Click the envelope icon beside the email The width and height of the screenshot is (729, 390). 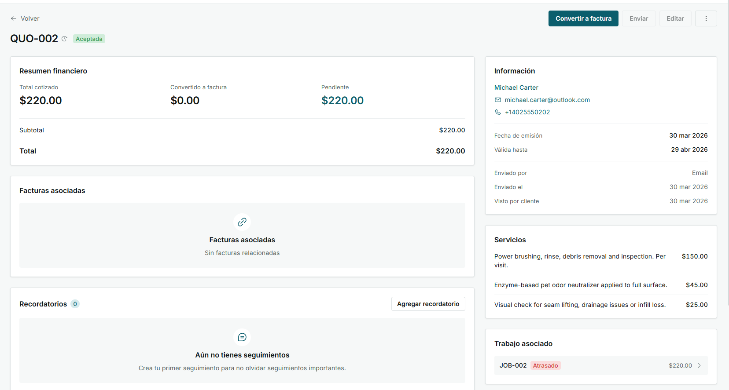498,100
